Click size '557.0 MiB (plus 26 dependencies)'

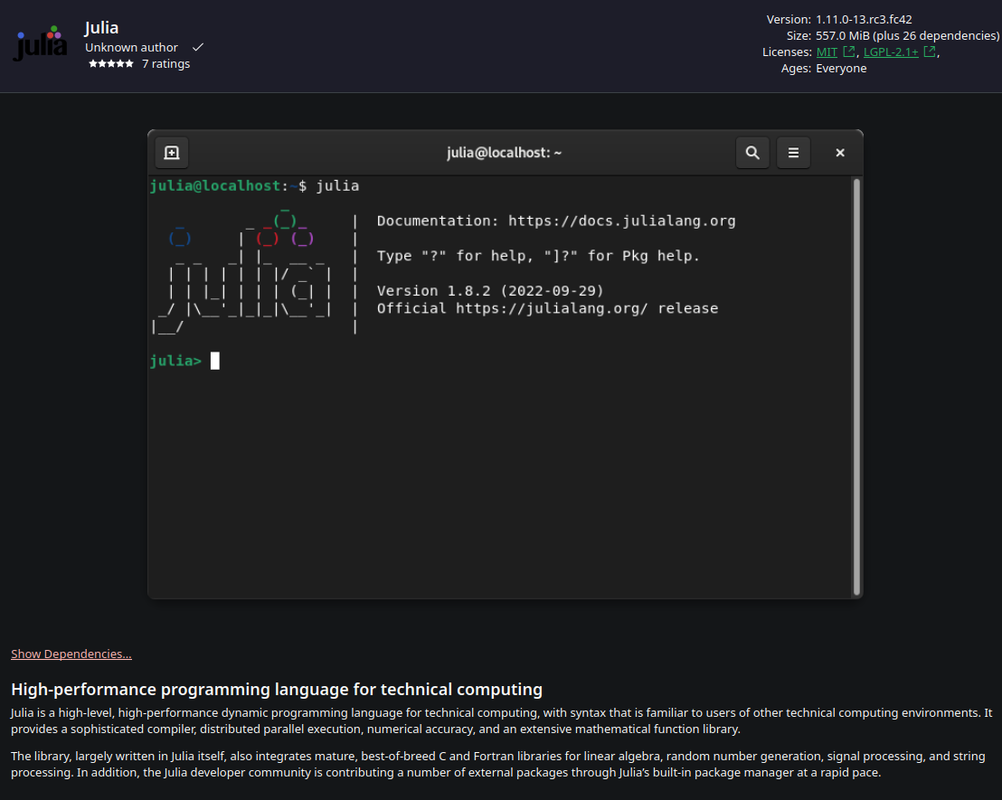coord(907,36)
